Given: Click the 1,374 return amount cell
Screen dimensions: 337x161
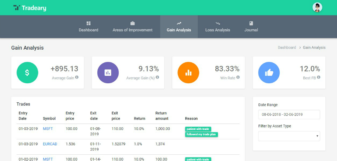Looking at the screenshot, I should click(160, 144).
